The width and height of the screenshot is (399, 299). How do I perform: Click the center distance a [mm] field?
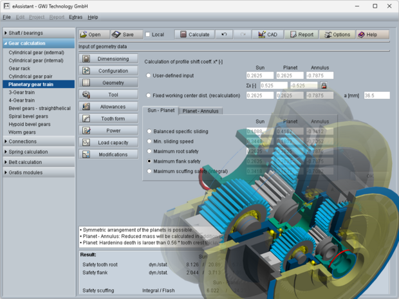(376, 95)
